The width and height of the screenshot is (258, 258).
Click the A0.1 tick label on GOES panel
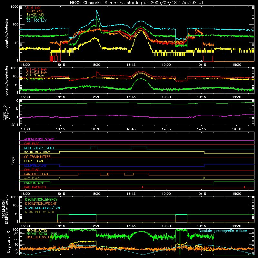click(x=15, y=125)
